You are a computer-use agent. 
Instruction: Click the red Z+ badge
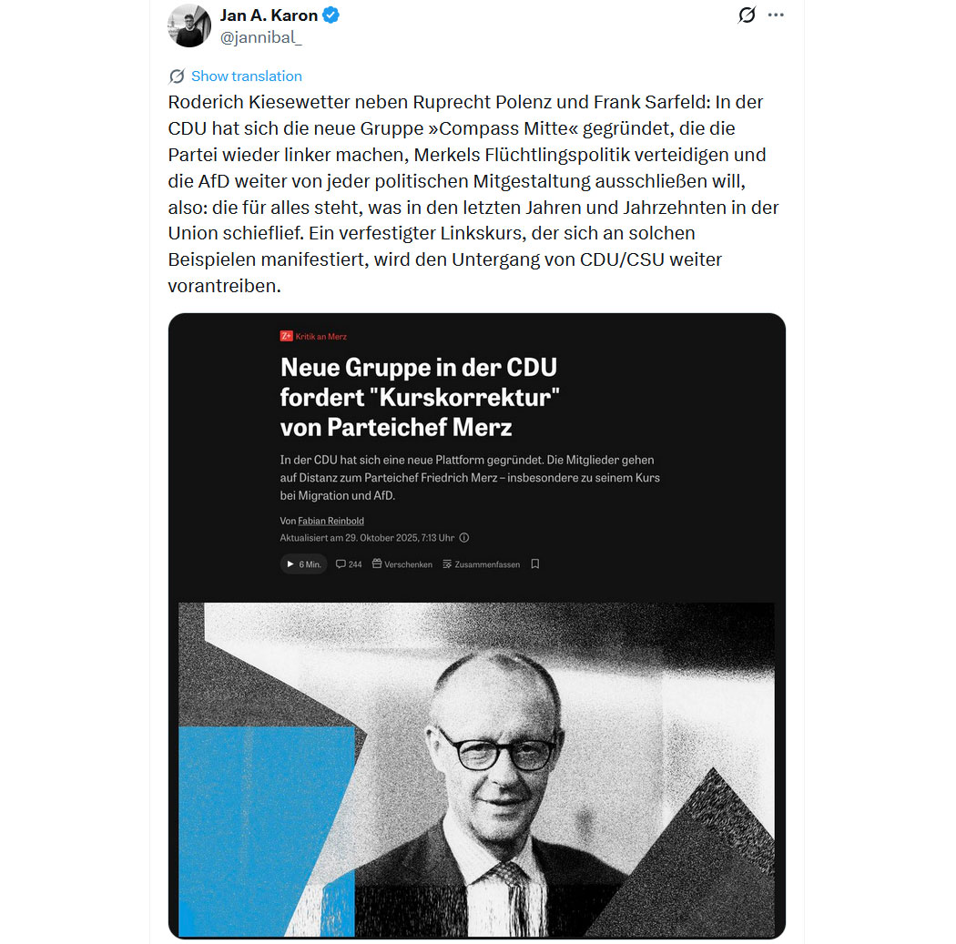[x=287, y=336]
